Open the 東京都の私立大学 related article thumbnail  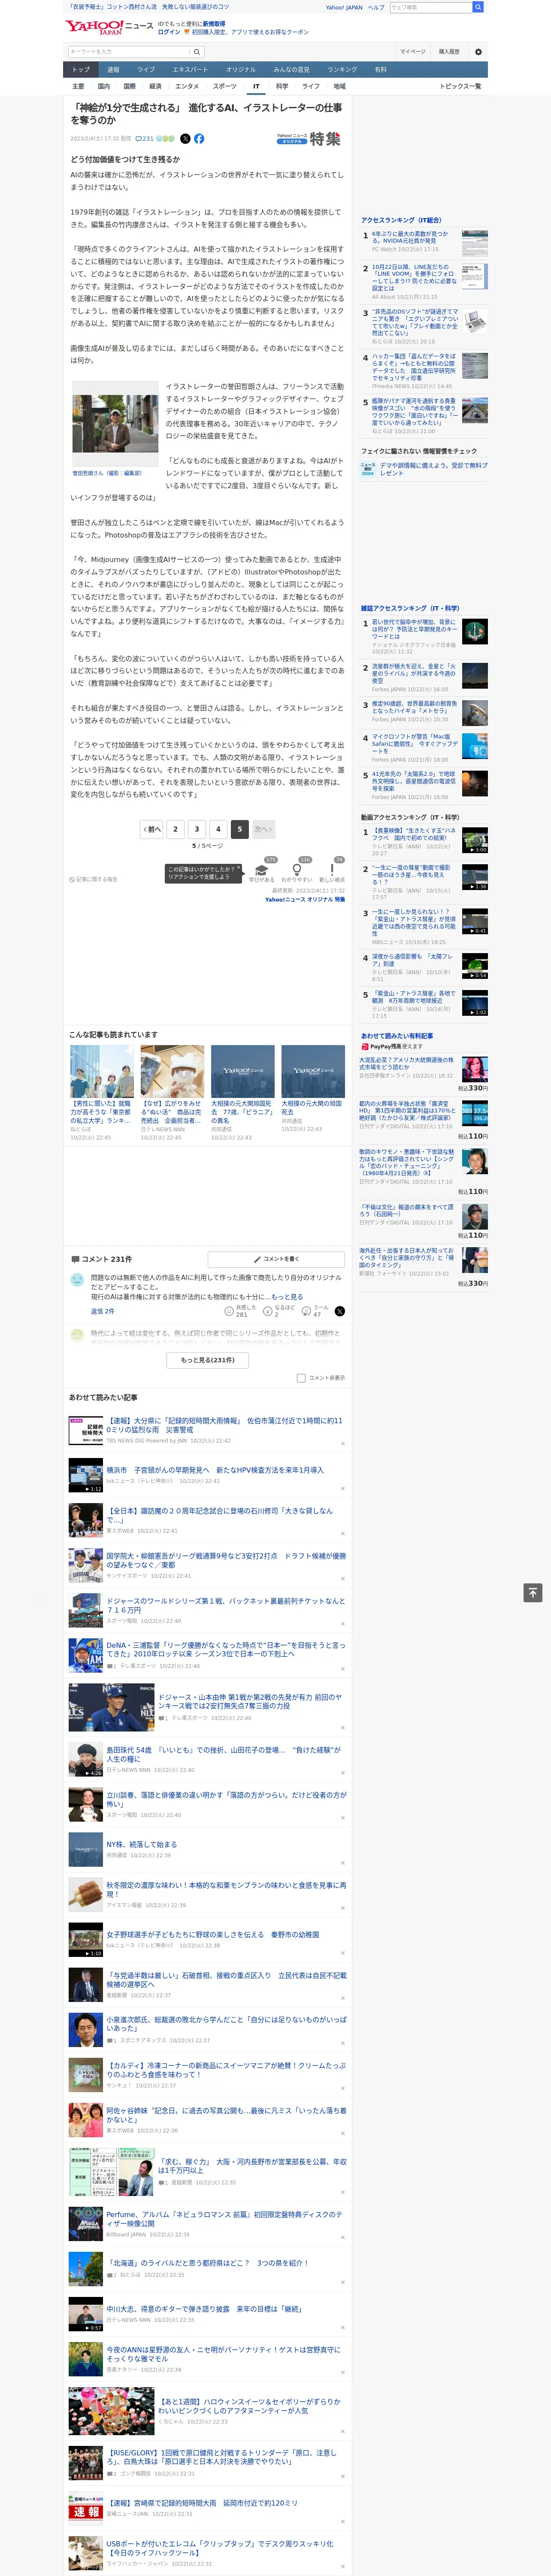102,1071
